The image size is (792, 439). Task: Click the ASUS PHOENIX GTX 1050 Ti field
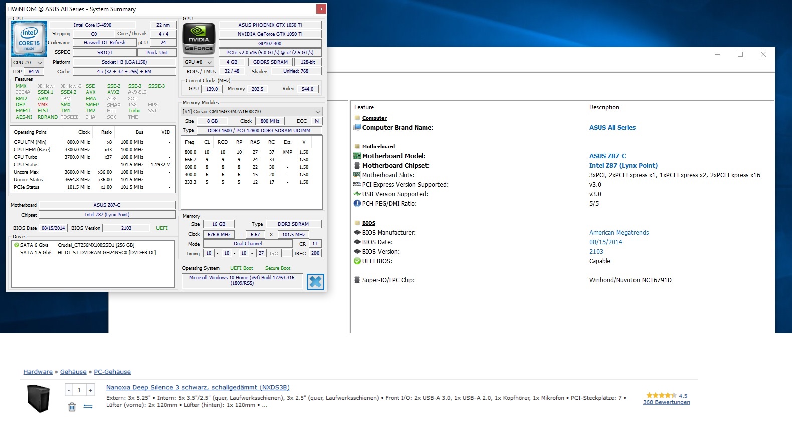(270, 25)
